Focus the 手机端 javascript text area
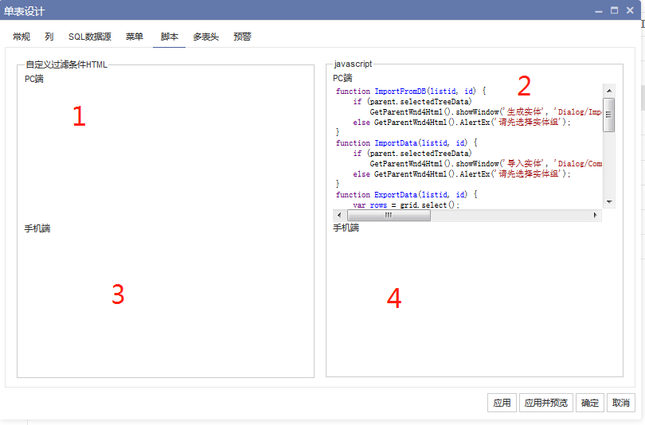 tap(474, 302)
